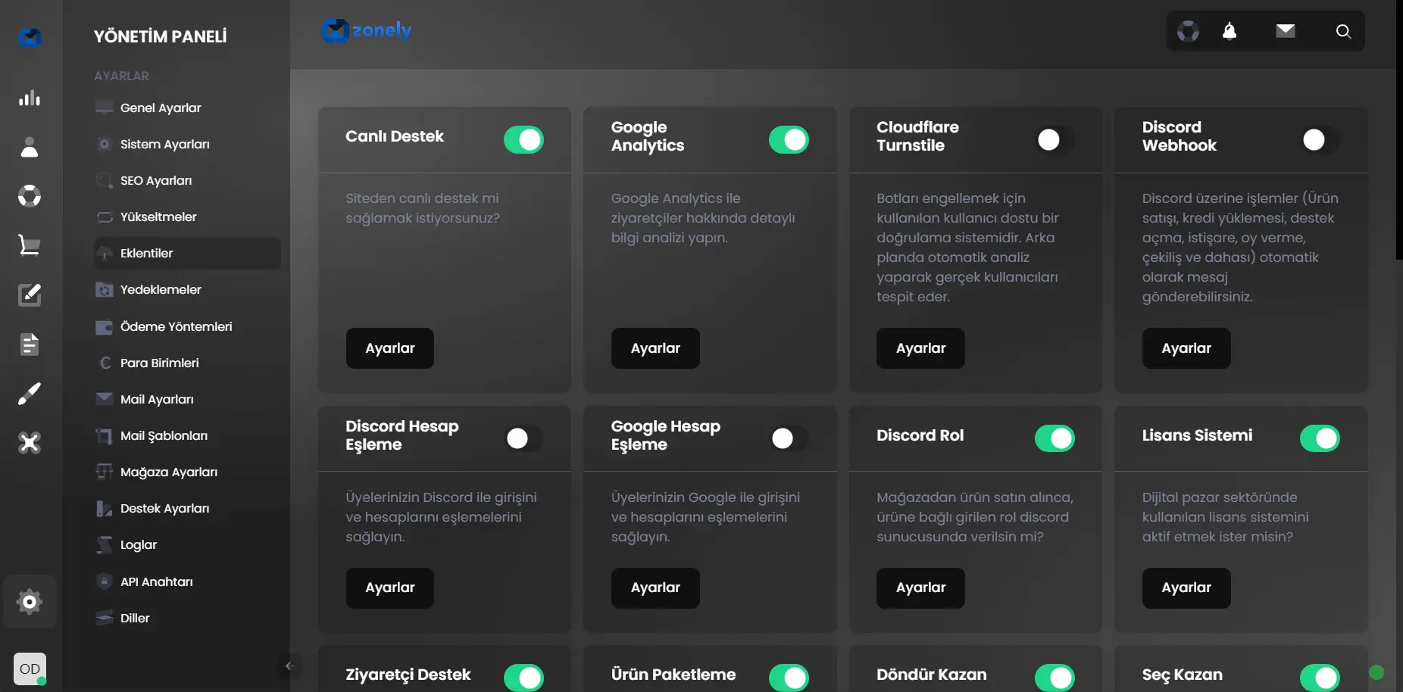View Loglar in the sidebar

coord(187,544)
